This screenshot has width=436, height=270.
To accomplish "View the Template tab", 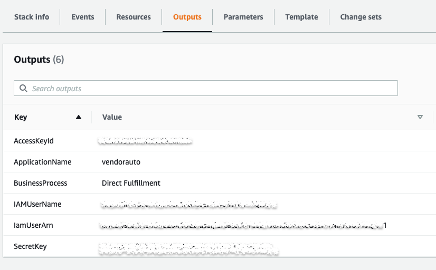I will [301, 17].
